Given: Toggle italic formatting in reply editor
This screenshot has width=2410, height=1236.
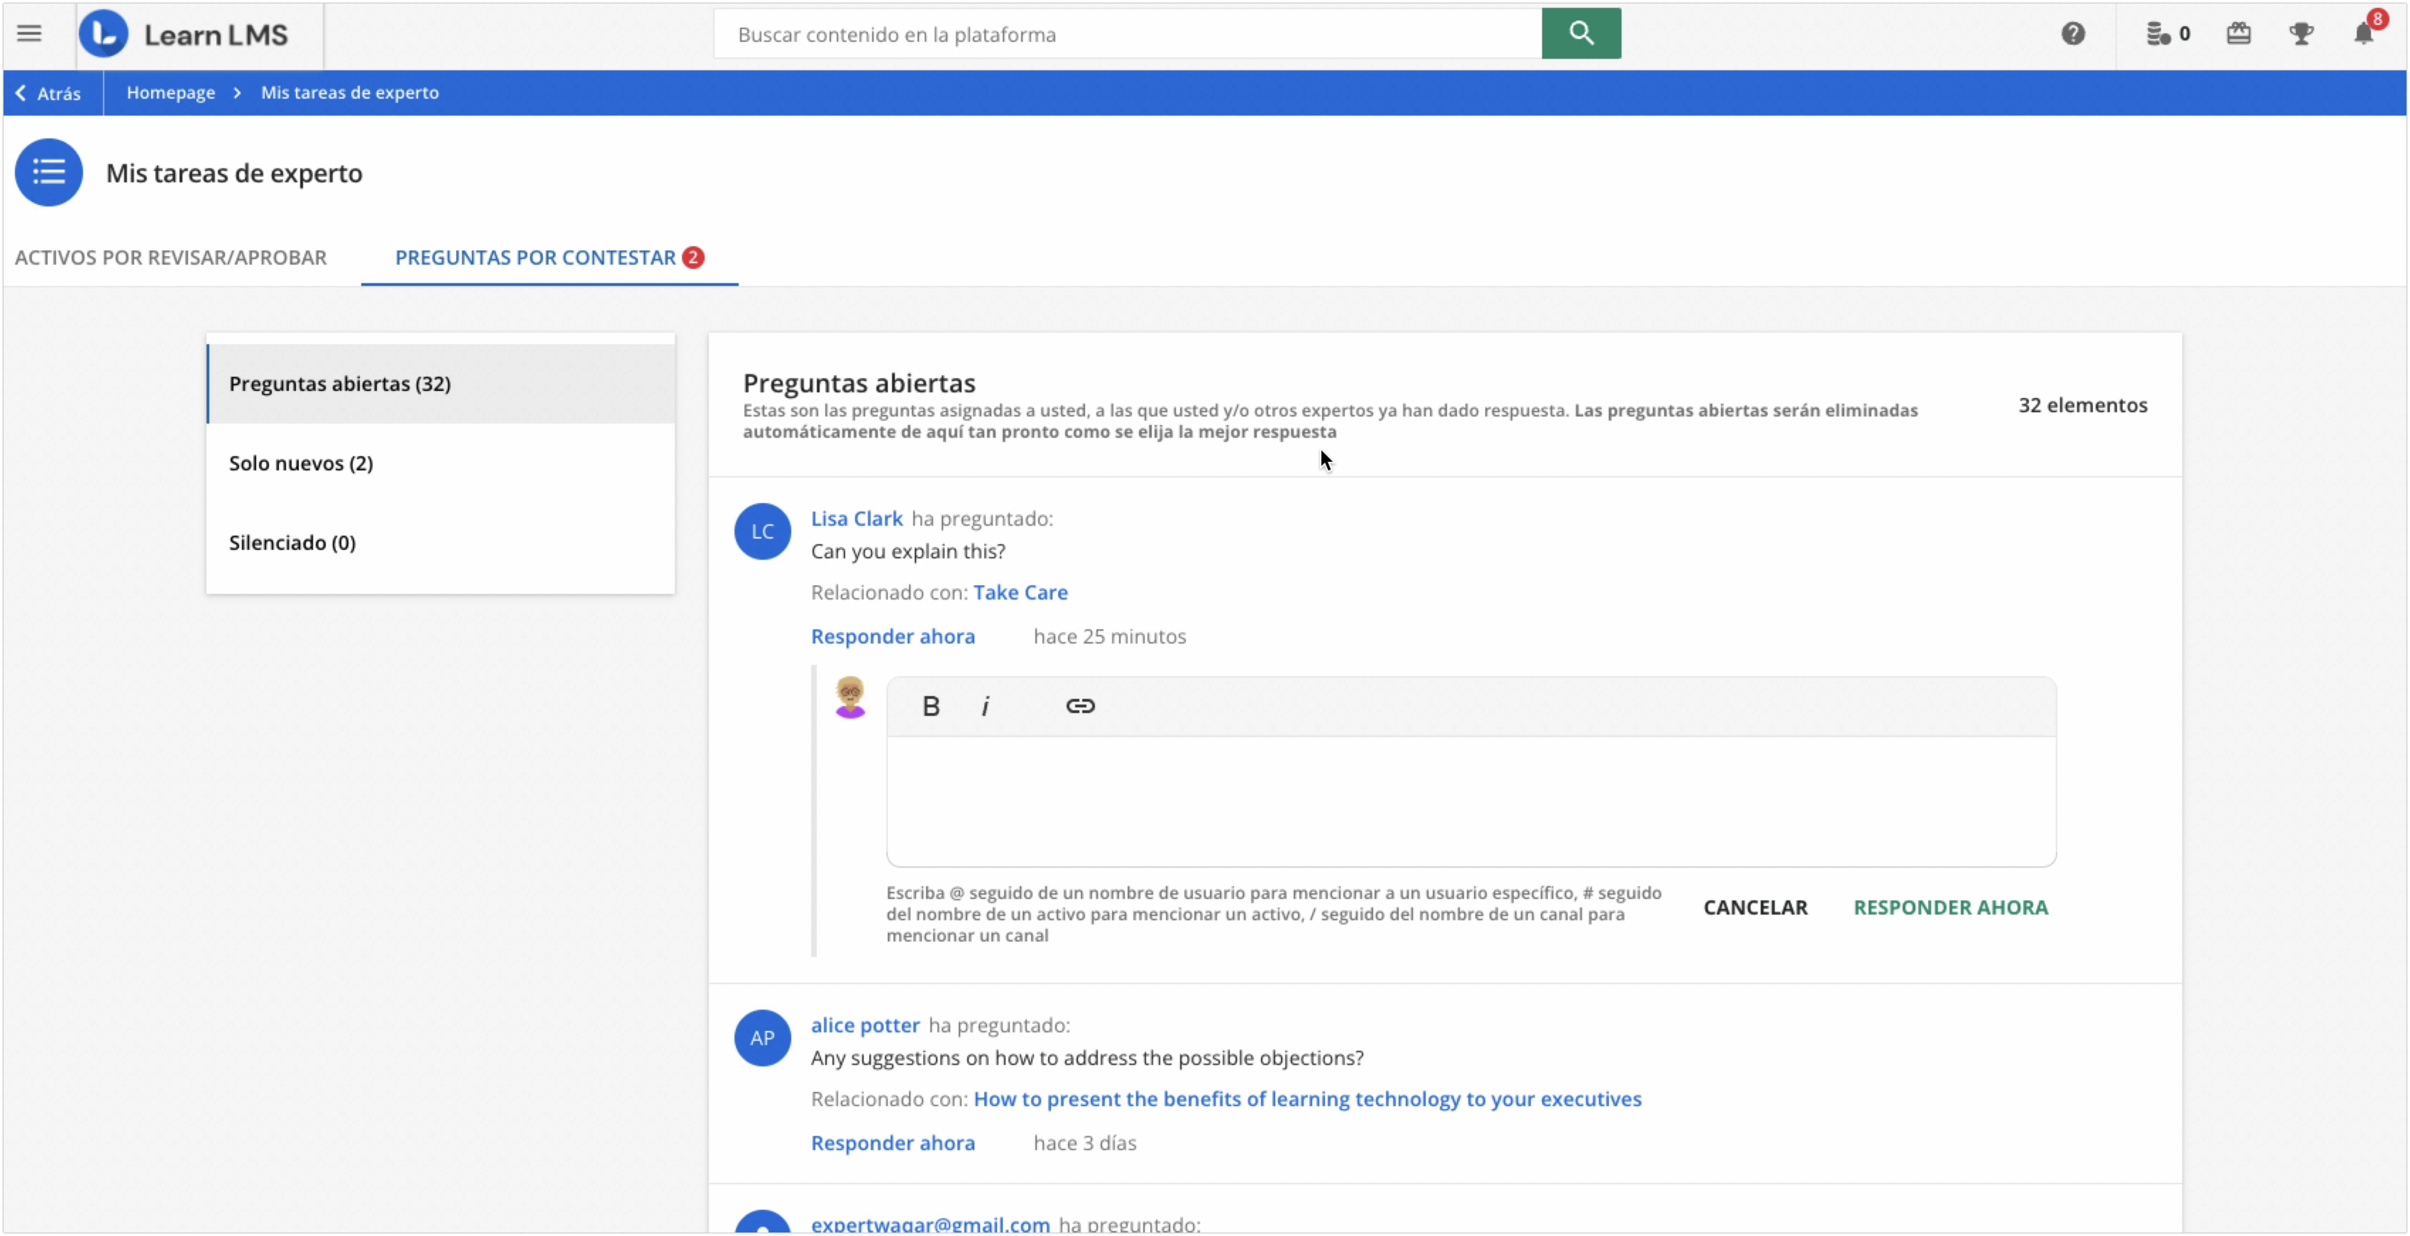Looking at the screenshot, I should click(985, 706).
